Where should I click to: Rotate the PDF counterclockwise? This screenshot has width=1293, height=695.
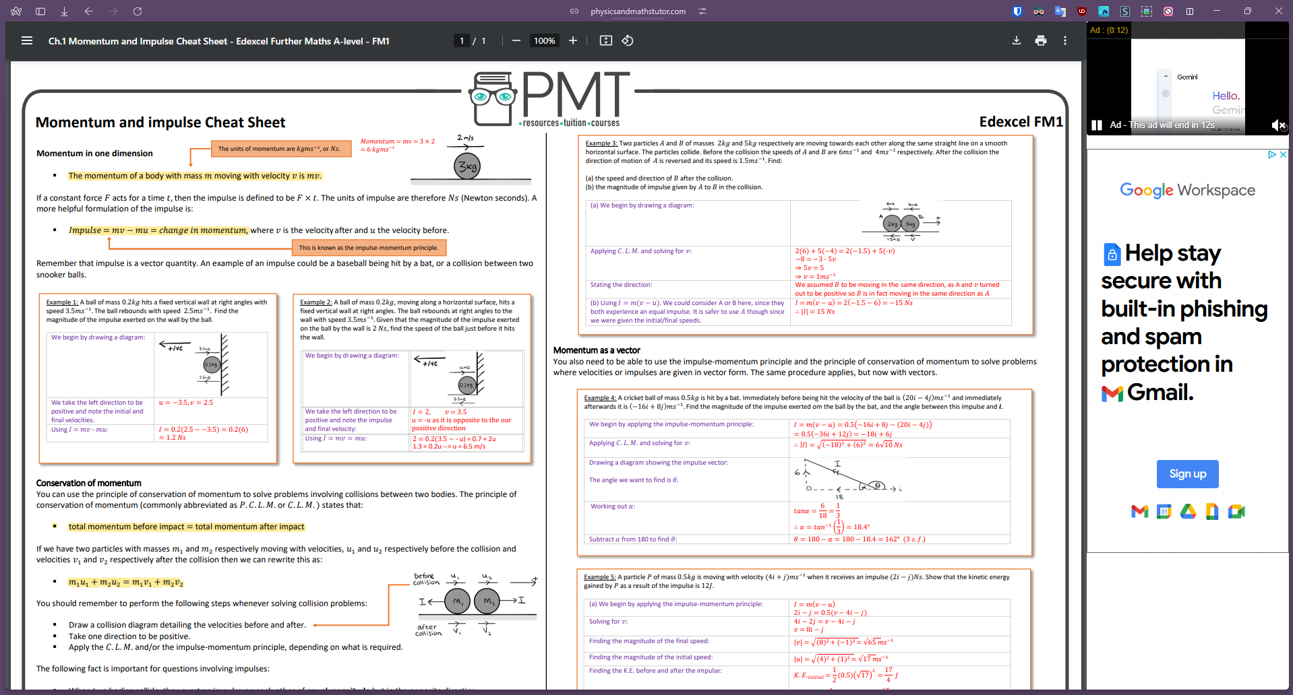(x=628, y=40)
